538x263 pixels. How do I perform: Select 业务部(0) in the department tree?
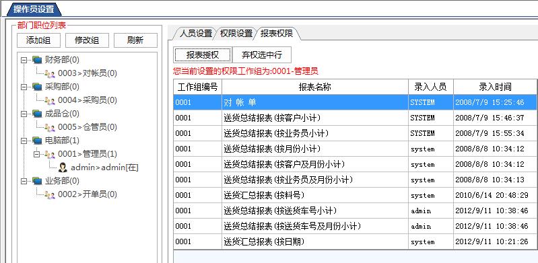point(62,181)
